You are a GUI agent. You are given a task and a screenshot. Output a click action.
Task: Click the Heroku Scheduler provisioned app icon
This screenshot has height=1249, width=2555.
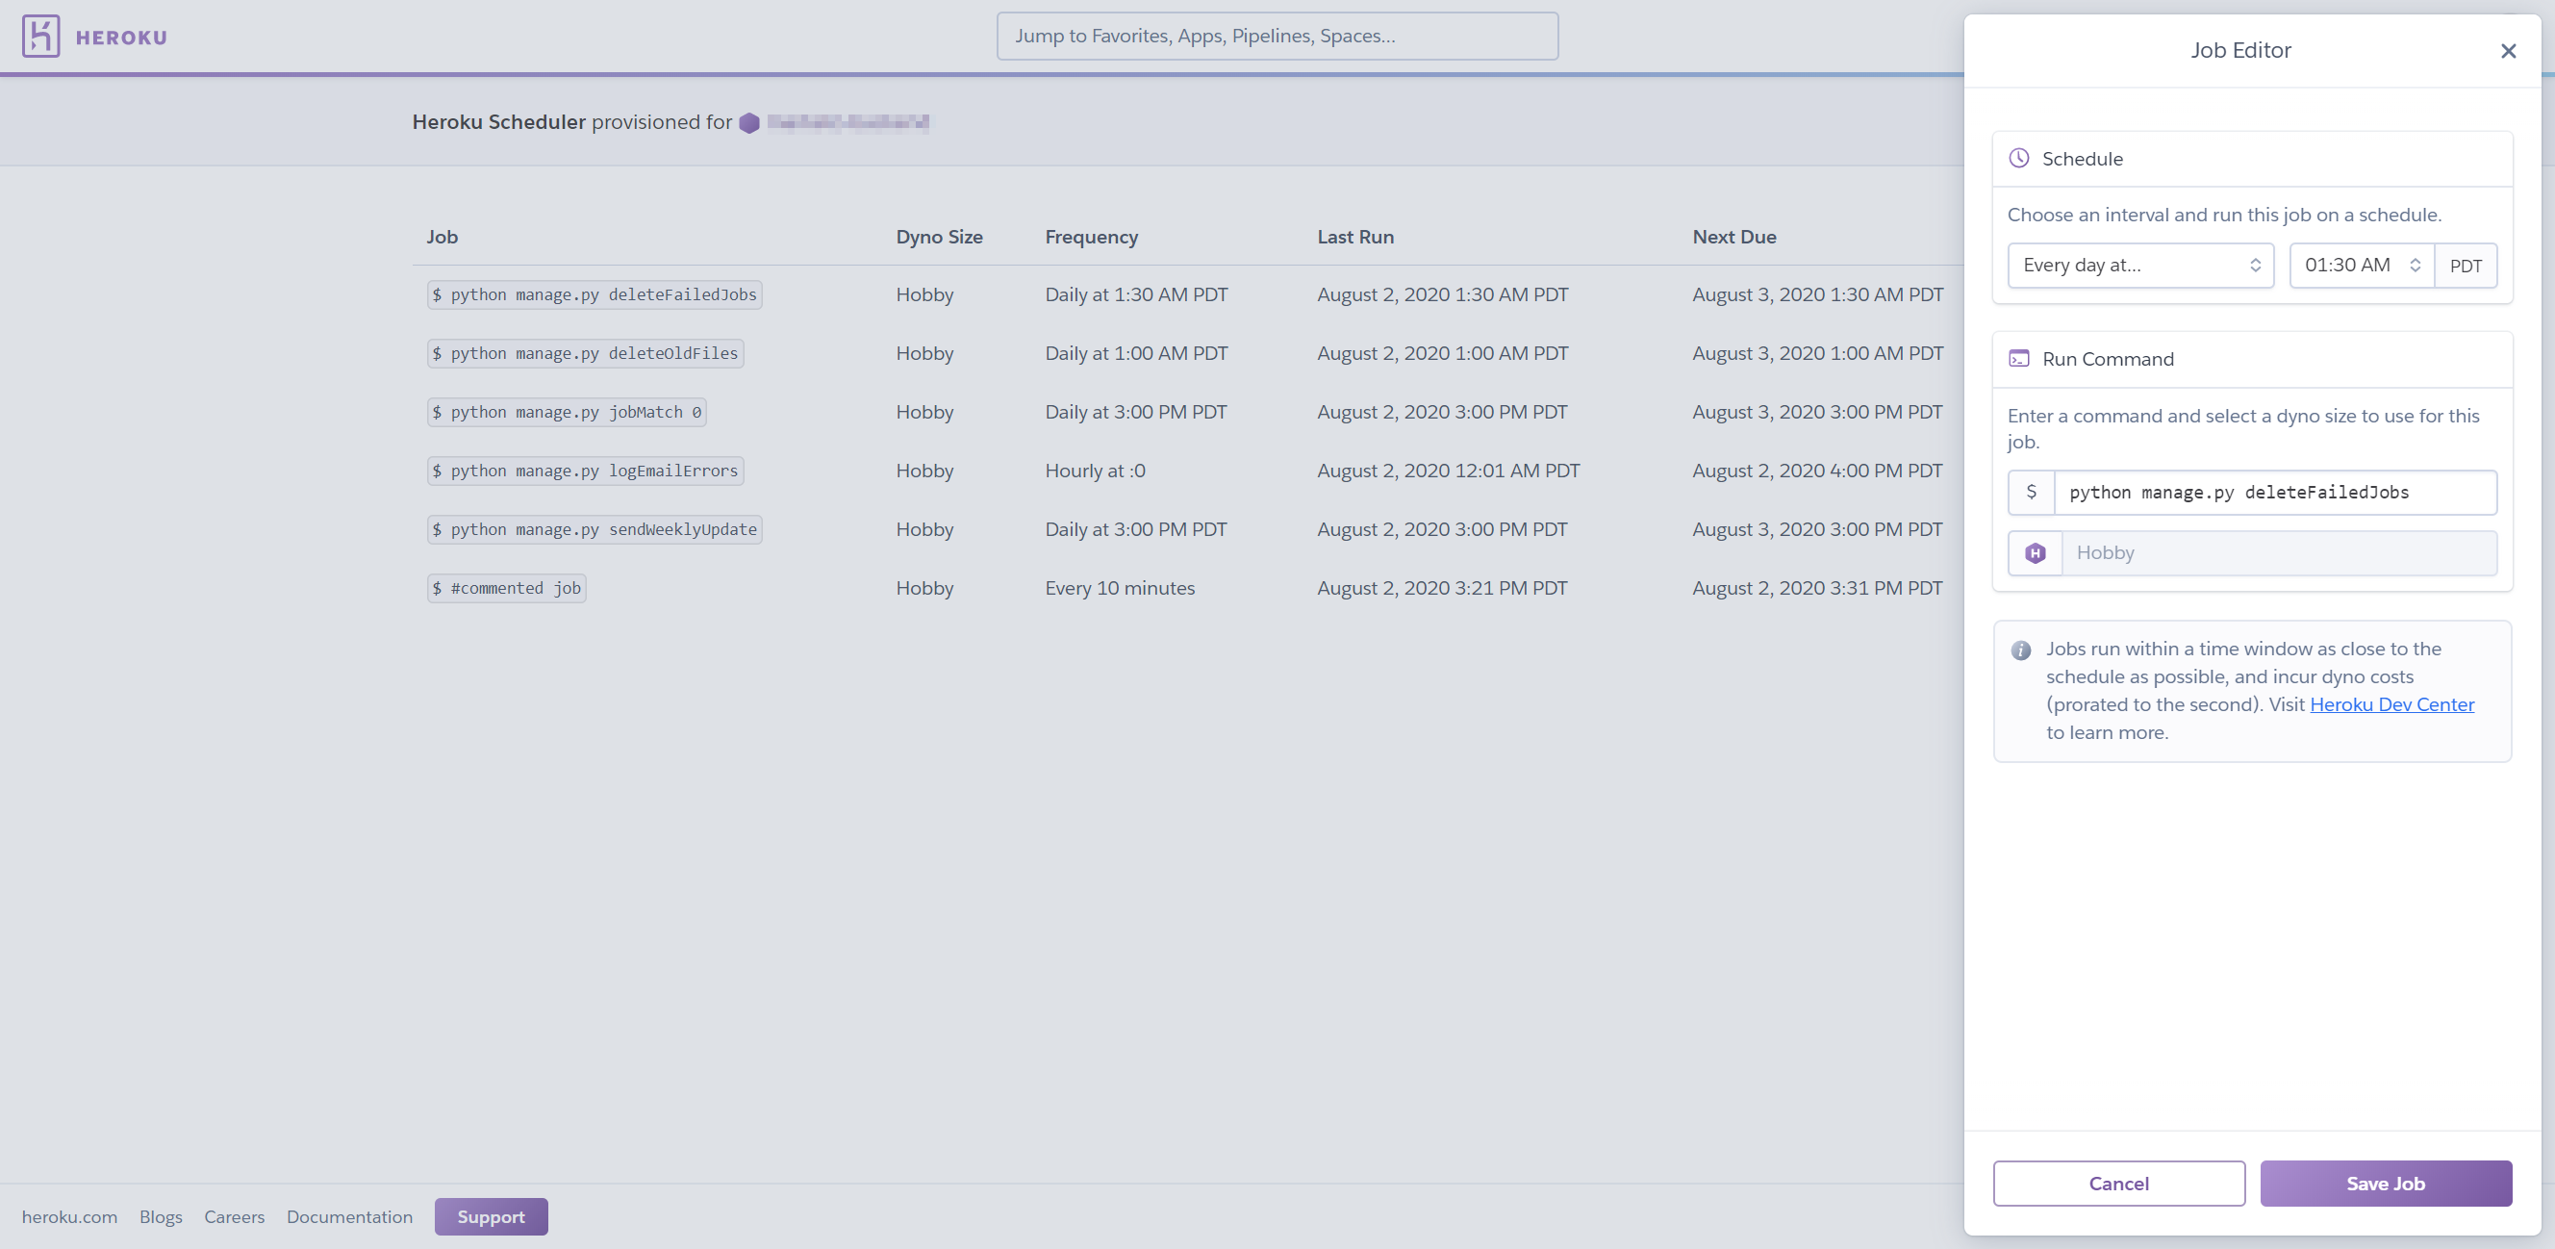point(747,120)
